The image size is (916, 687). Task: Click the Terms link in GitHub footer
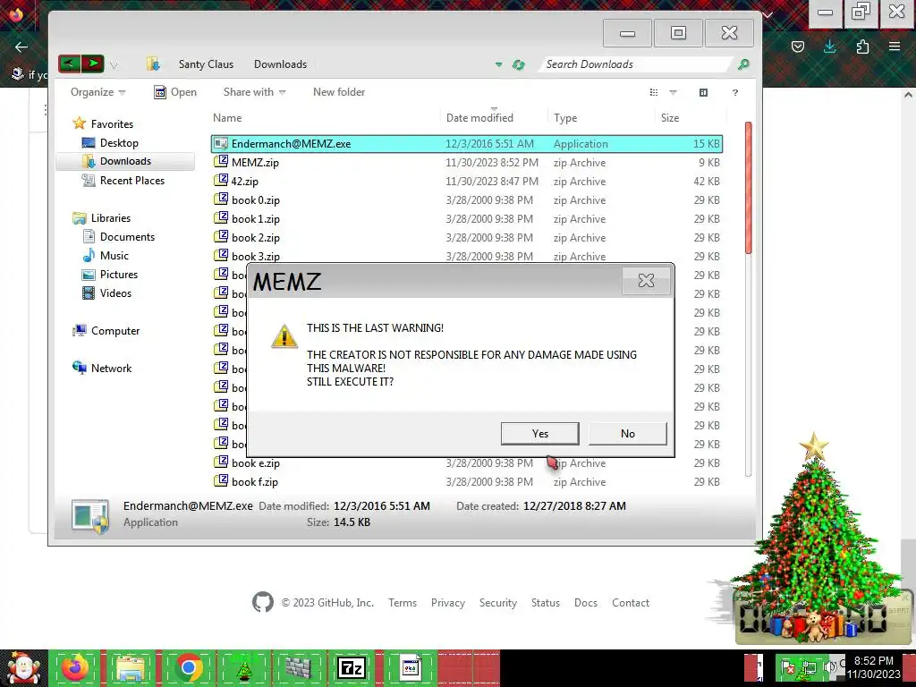[x=403, y=603]
